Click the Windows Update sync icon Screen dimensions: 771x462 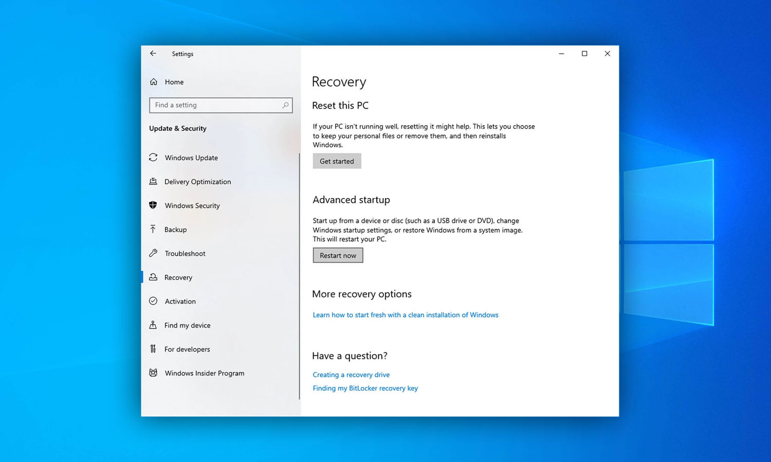pyautogui.click(x=153, y=158)
